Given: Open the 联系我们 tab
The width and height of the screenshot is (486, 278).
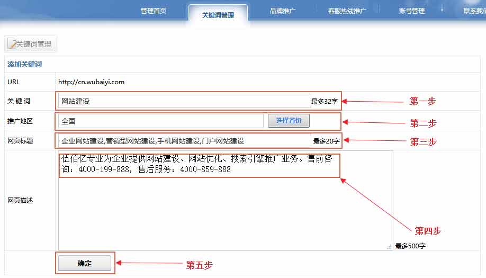Looking at the screenshot, I should click(474, 11).
